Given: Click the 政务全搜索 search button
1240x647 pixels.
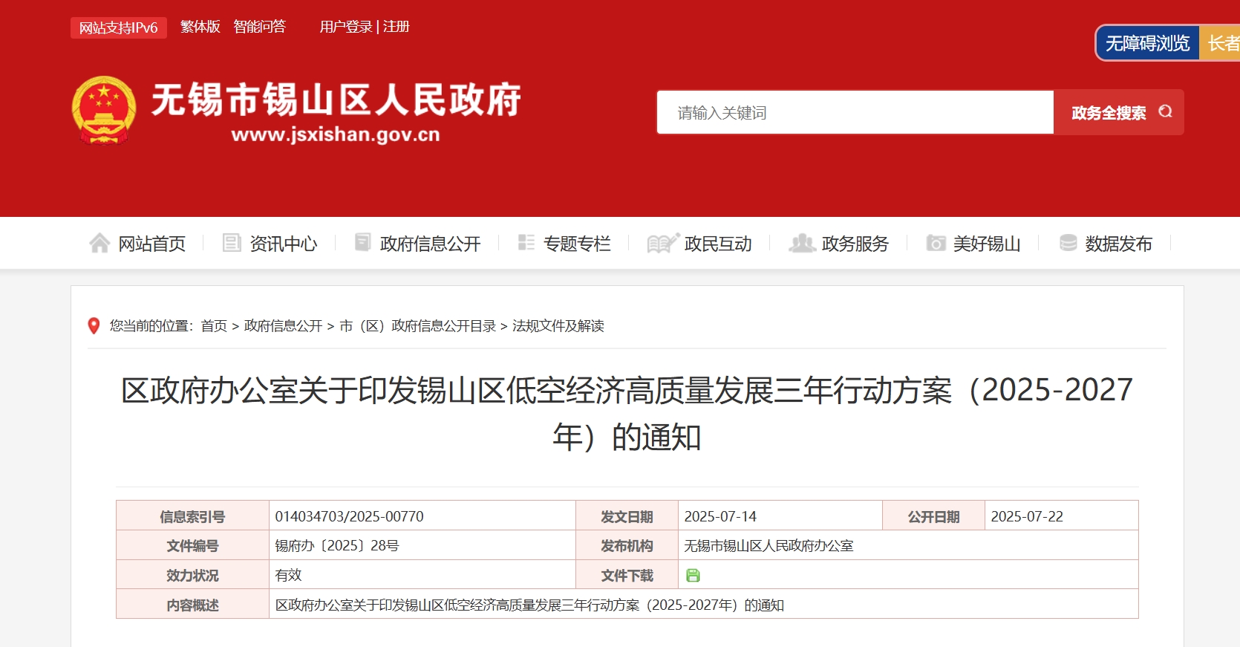Looking at the screenshot, I should [1109, 113].
